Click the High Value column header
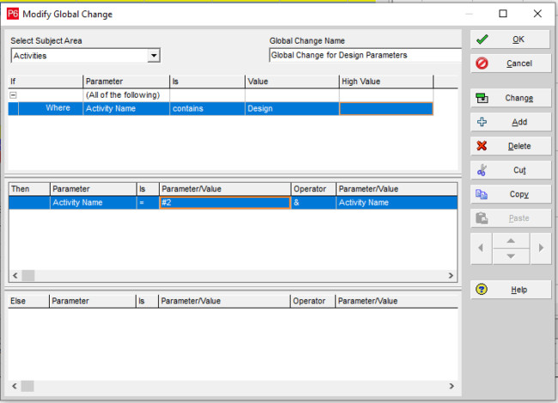Image resolution: width=558 pixels, height=403 pixels. pyautogui.click(x=386, y=81)
